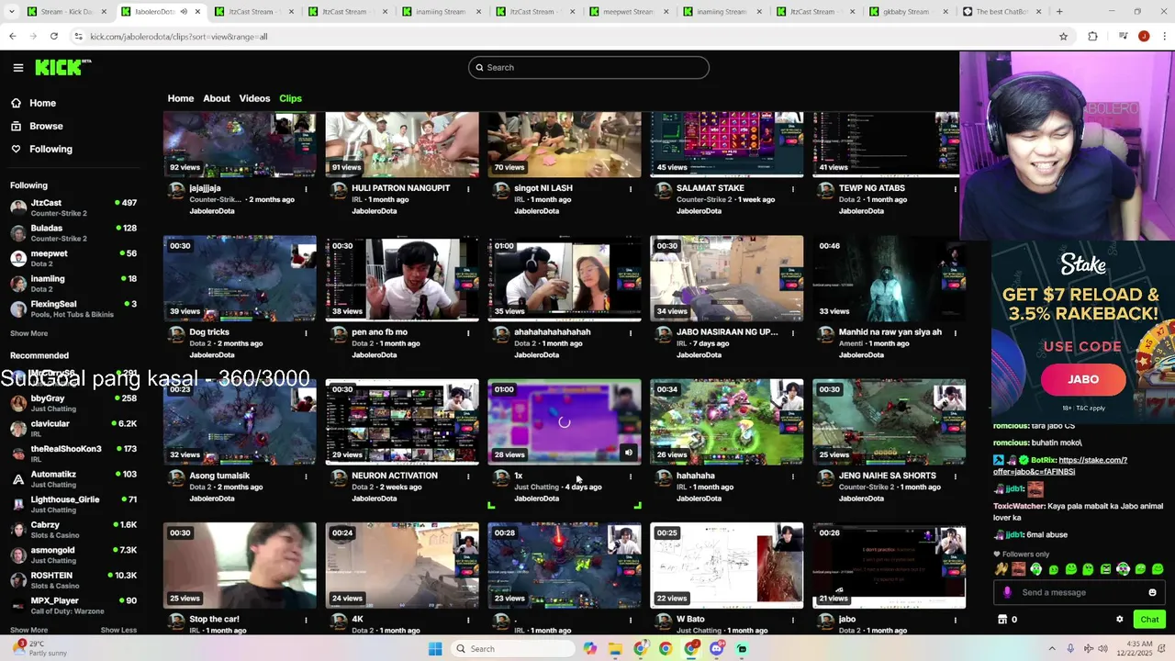Image resolution: width=1175 pixels, height=661 pixels.
Task: Open asmongold channel in Recommended
Action: click(x=73, y=555)
